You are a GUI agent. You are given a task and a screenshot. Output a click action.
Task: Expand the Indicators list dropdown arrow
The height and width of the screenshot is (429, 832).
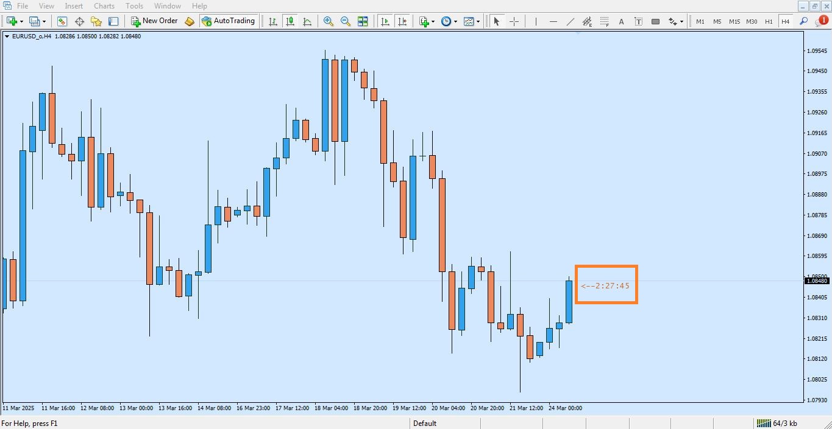[x=433, y=21]
